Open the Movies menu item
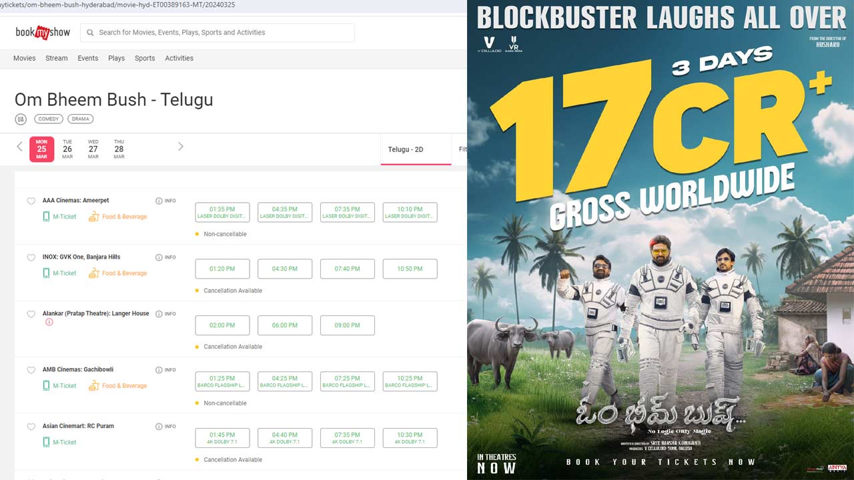854x480 pixels. point(25,58)
